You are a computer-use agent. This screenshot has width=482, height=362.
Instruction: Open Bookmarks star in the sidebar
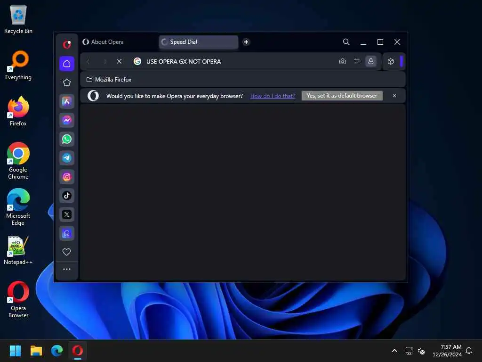coord(67,82)
